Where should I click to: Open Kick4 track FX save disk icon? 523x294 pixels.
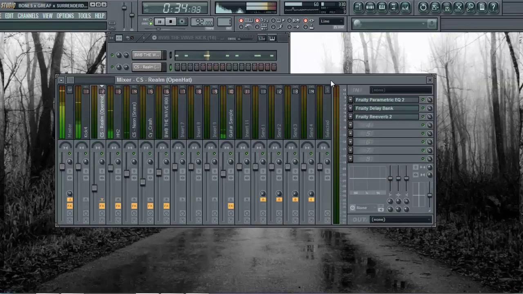pyautogui.click(x=86, y=220)
